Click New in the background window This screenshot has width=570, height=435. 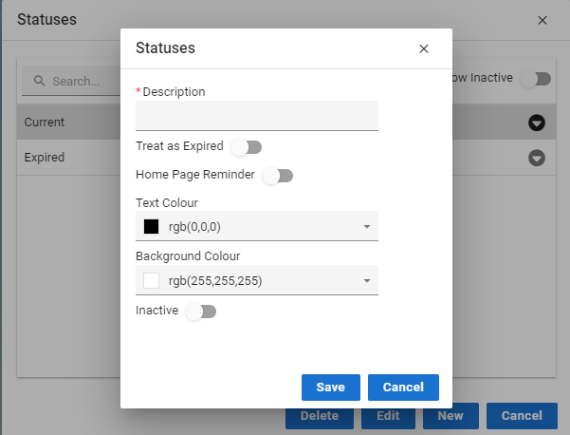(450, 416)
